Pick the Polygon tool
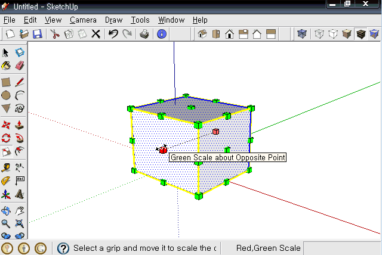Image resolution: width=382 pixels, height=255 pixels. point(6,108)
